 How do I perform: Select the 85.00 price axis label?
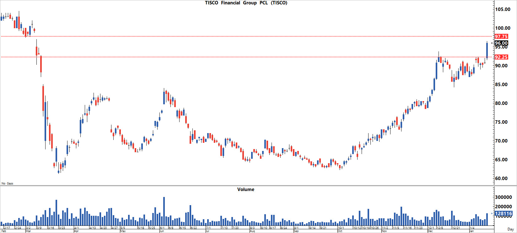pos(501,85)
